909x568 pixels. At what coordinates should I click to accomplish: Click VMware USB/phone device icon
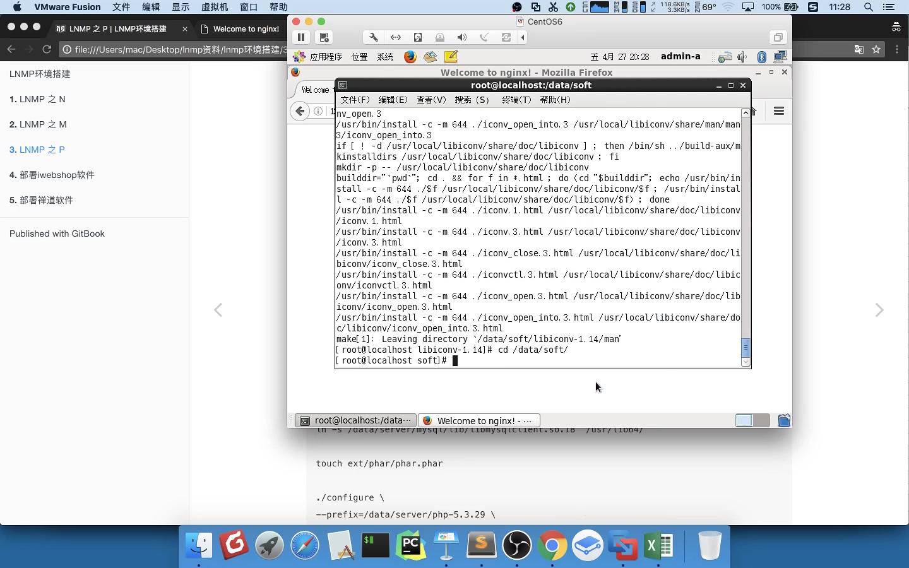[484, 37]
